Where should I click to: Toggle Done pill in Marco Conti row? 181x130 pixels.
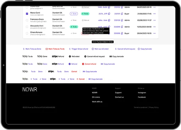coord(74,14)
